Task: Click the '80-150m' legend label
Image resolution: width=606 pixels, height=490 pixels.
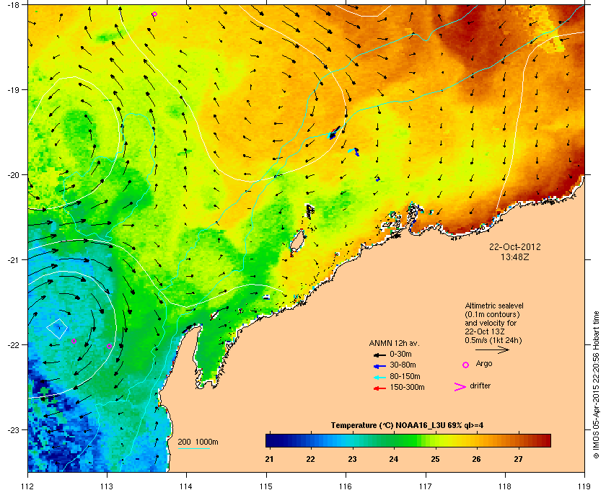Action: (405, 376)
